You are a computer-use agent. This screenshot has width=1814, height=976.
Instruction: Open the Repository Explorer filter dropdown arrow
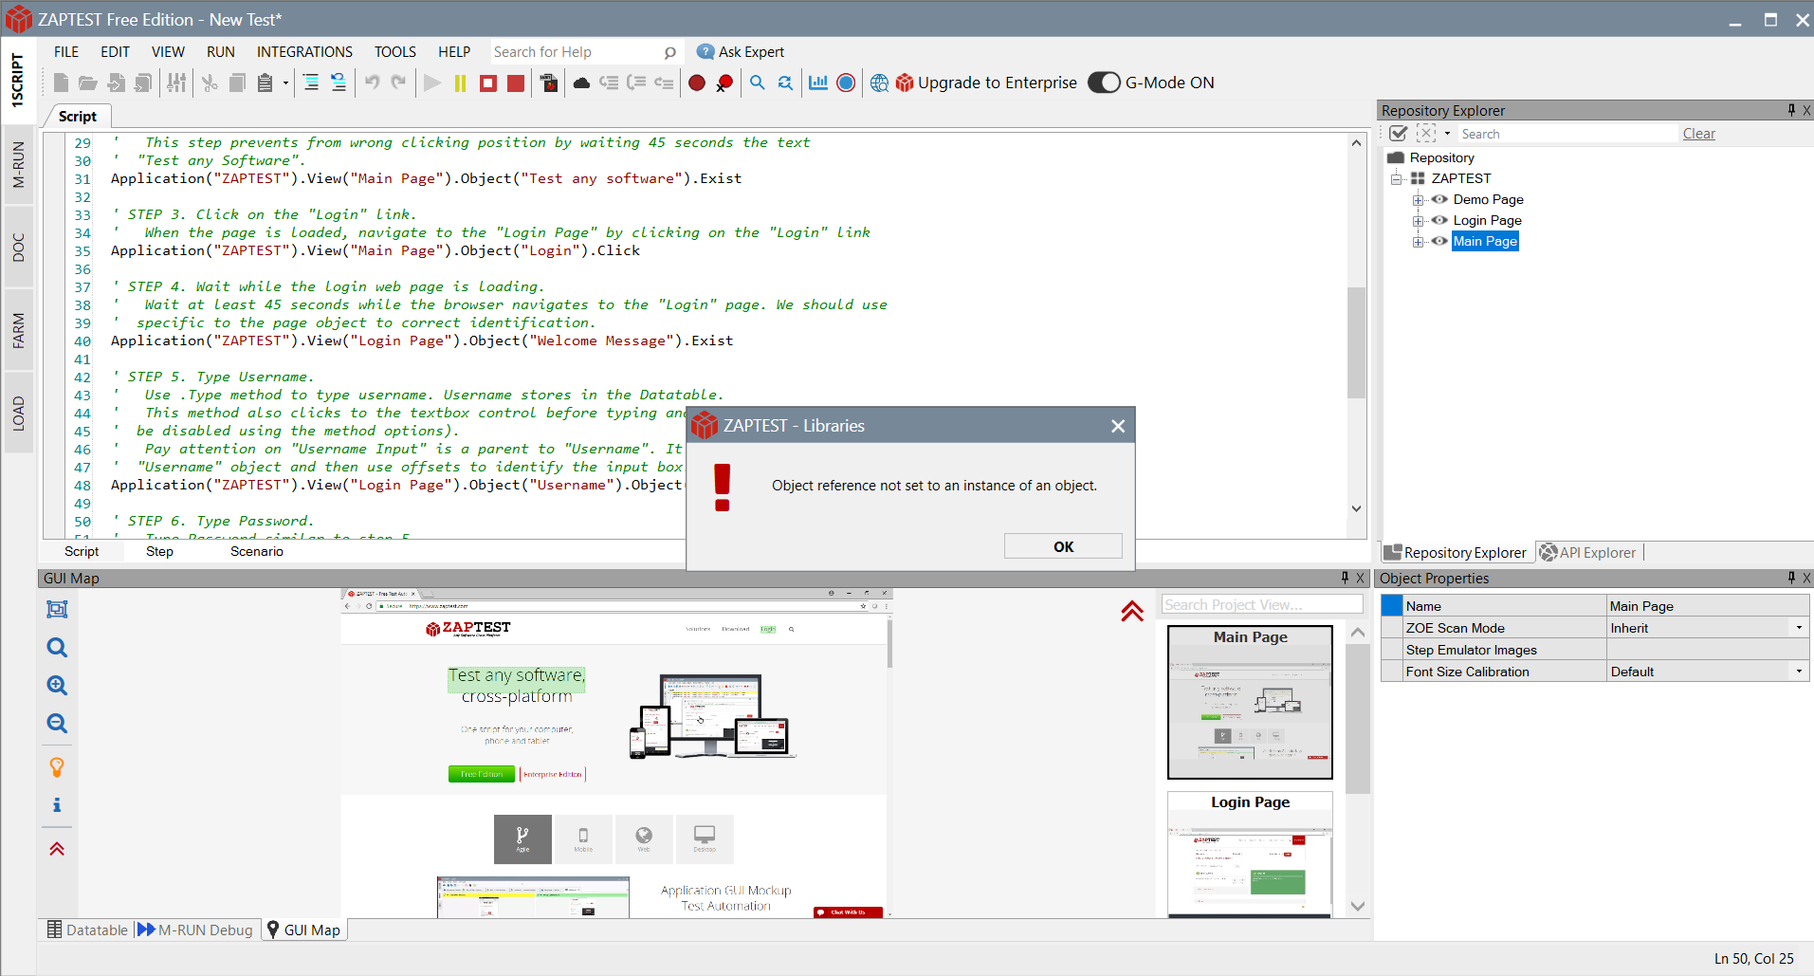coord(1447,134)
